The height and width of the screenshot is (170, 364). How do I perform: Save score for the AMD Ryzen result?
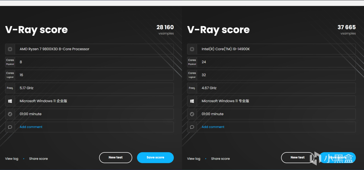(155, 158)
